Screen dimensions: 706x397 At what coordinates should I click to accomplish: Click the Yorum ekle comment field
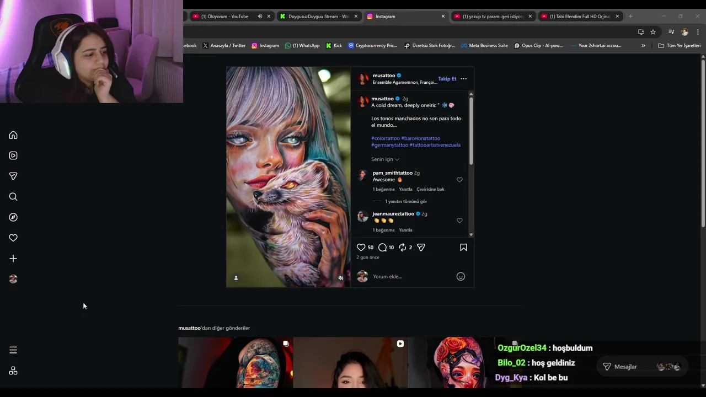coord(411,277)
